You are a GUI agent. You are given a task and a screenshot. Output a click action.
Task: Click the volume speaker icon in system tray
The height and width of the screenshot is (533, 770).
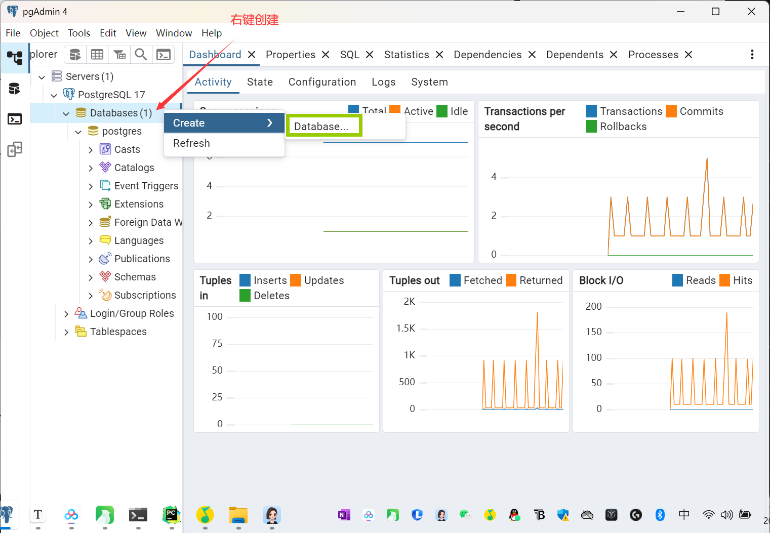point(727,515)
